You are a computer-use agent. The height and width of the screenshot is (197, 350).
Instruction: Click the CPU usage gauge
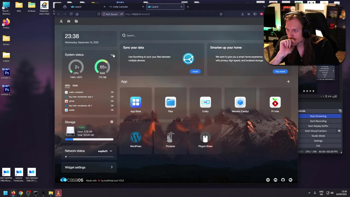(x=76, y=67)
